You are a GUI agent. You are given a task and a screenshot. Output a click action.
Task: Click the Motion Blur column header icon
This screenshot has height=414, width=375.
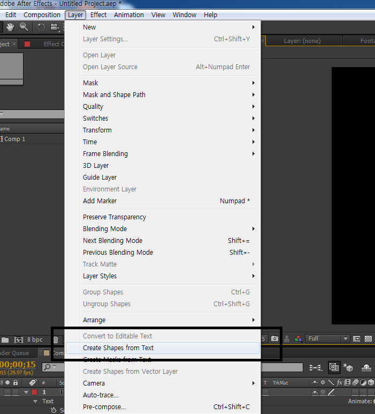[x=355, y=382]
